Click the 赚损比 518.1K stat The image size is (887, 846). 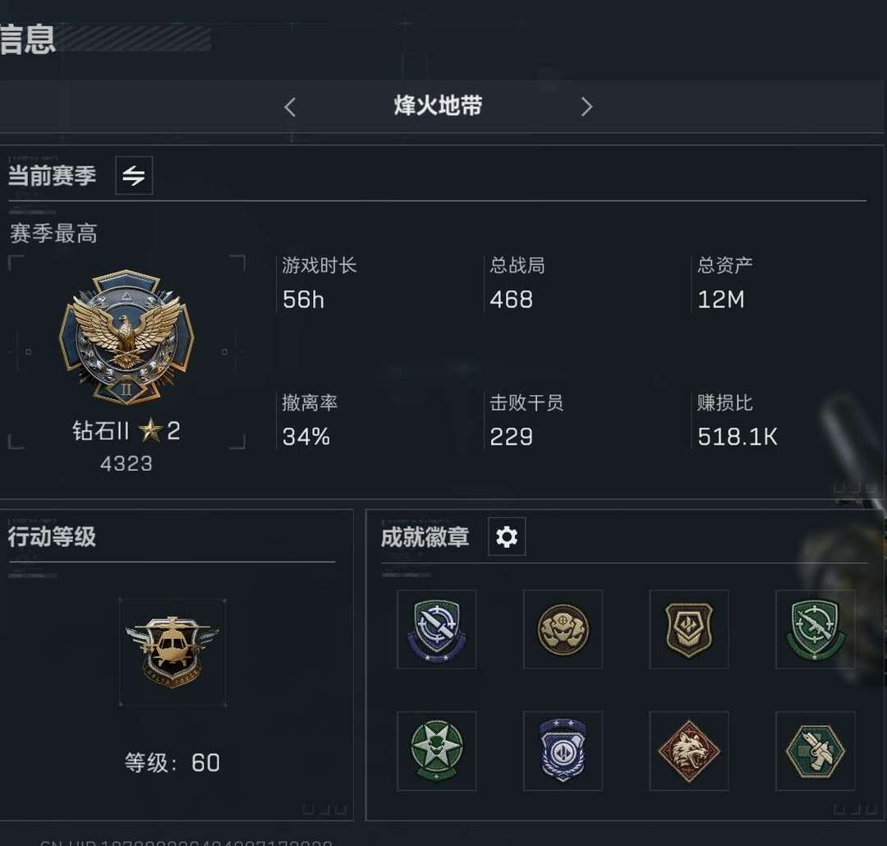738,421
